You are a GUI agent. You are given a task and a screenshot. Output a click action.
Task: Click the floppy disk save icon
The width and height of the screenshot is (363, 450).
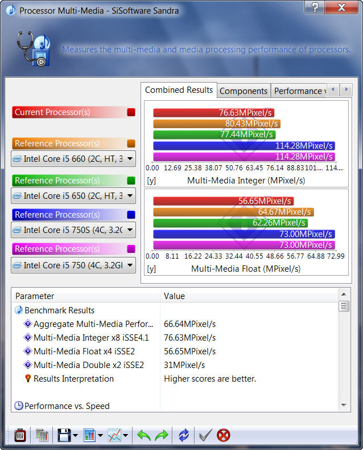tap(64, 436)
